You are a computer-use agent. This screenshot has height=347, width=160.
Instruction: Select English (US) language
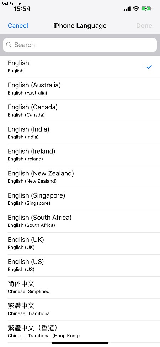click(80, 266)
